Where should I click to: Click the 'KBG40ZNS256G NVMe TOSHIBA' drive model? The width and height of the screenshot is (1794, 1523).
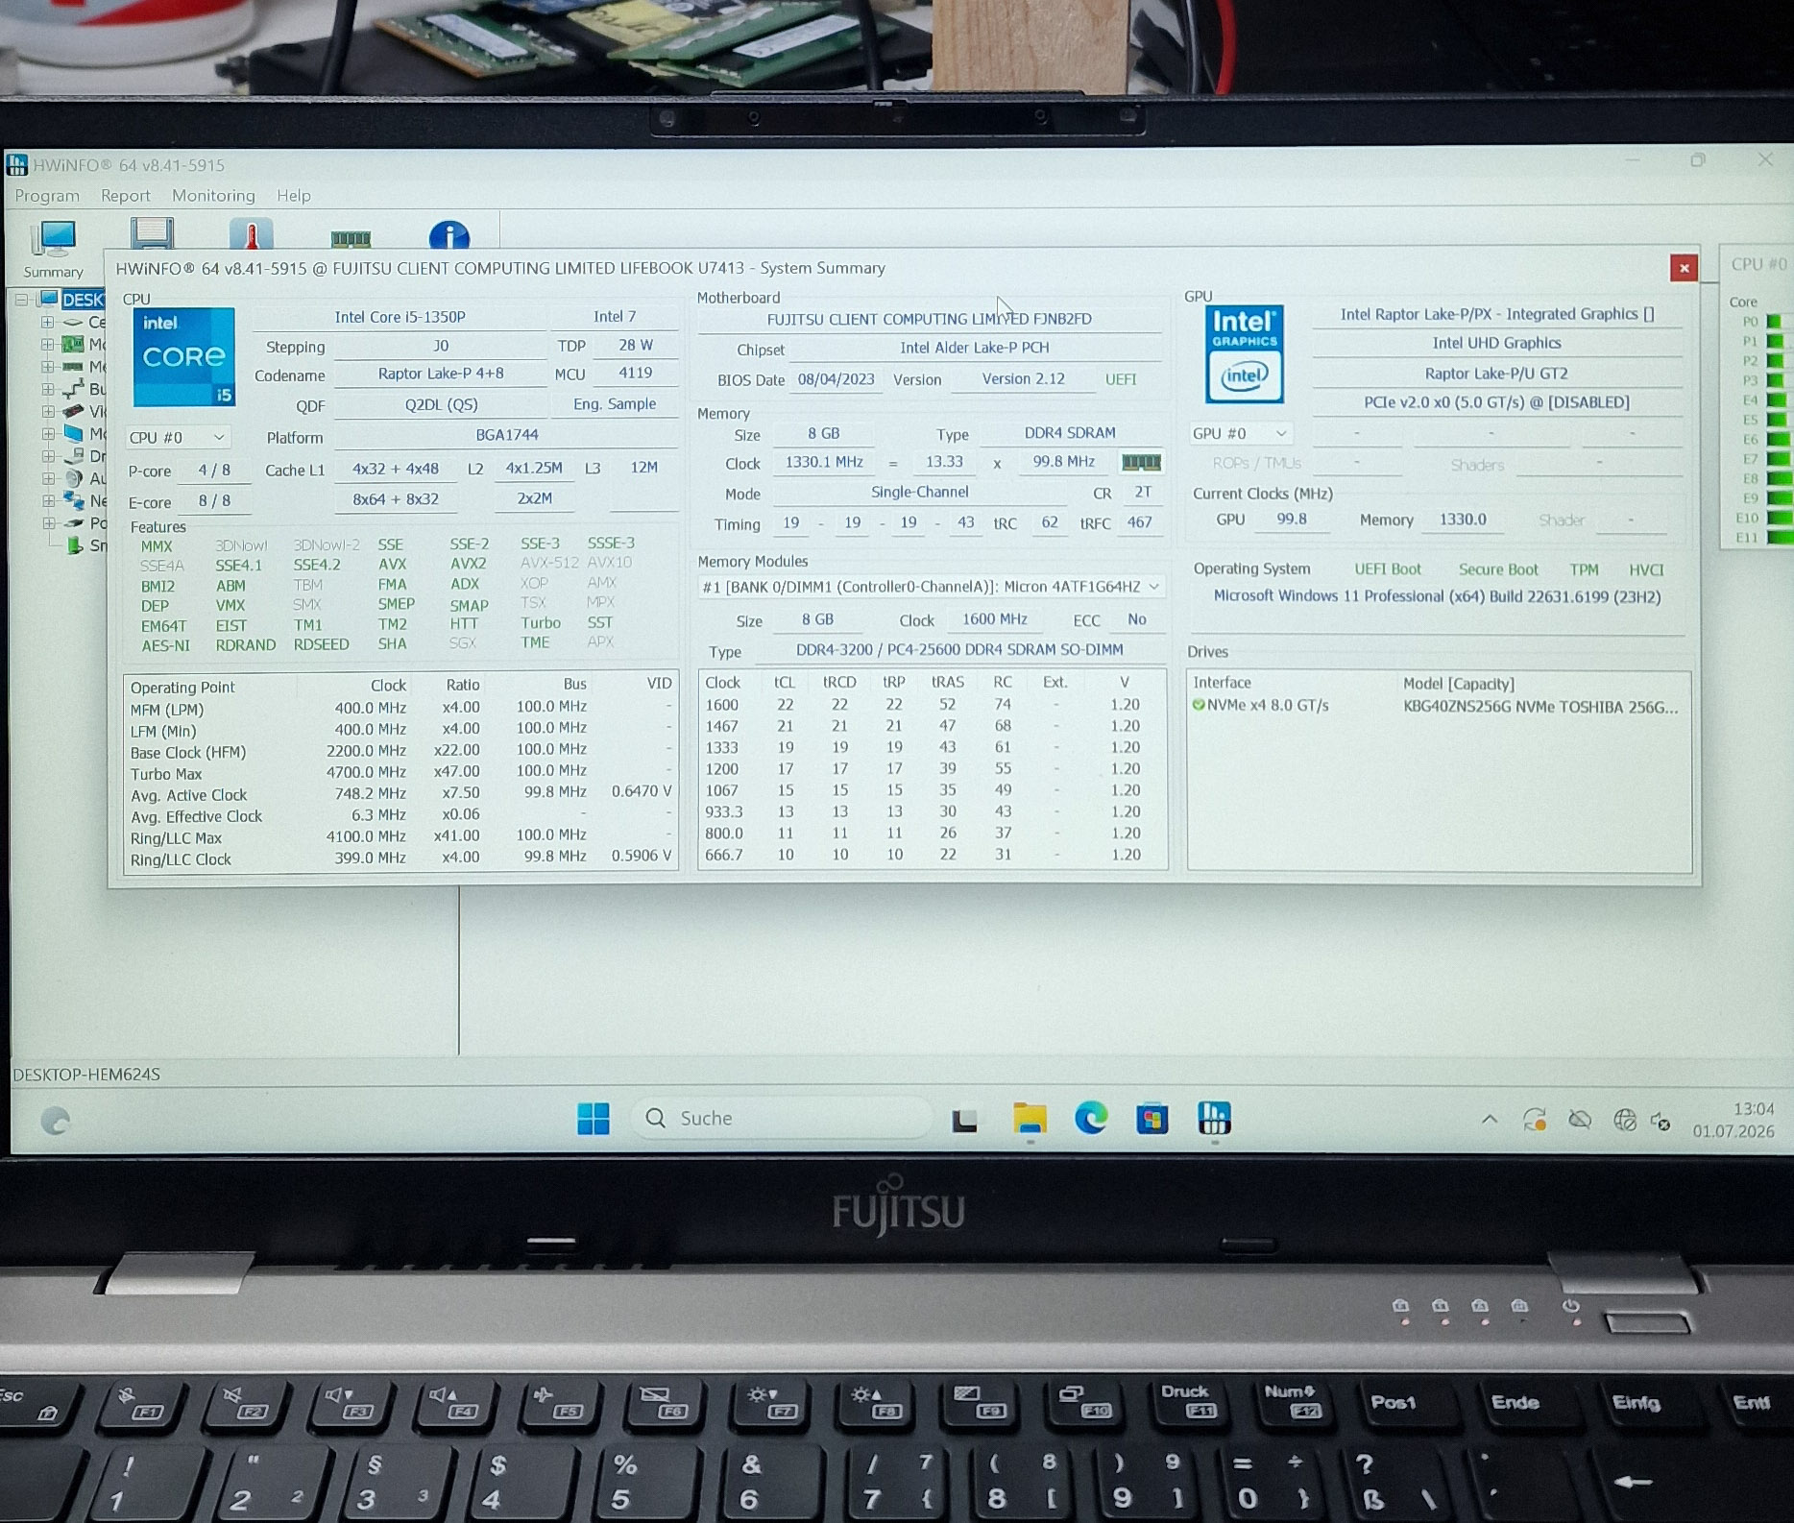pyautogui.click(x=1541, y=708)
